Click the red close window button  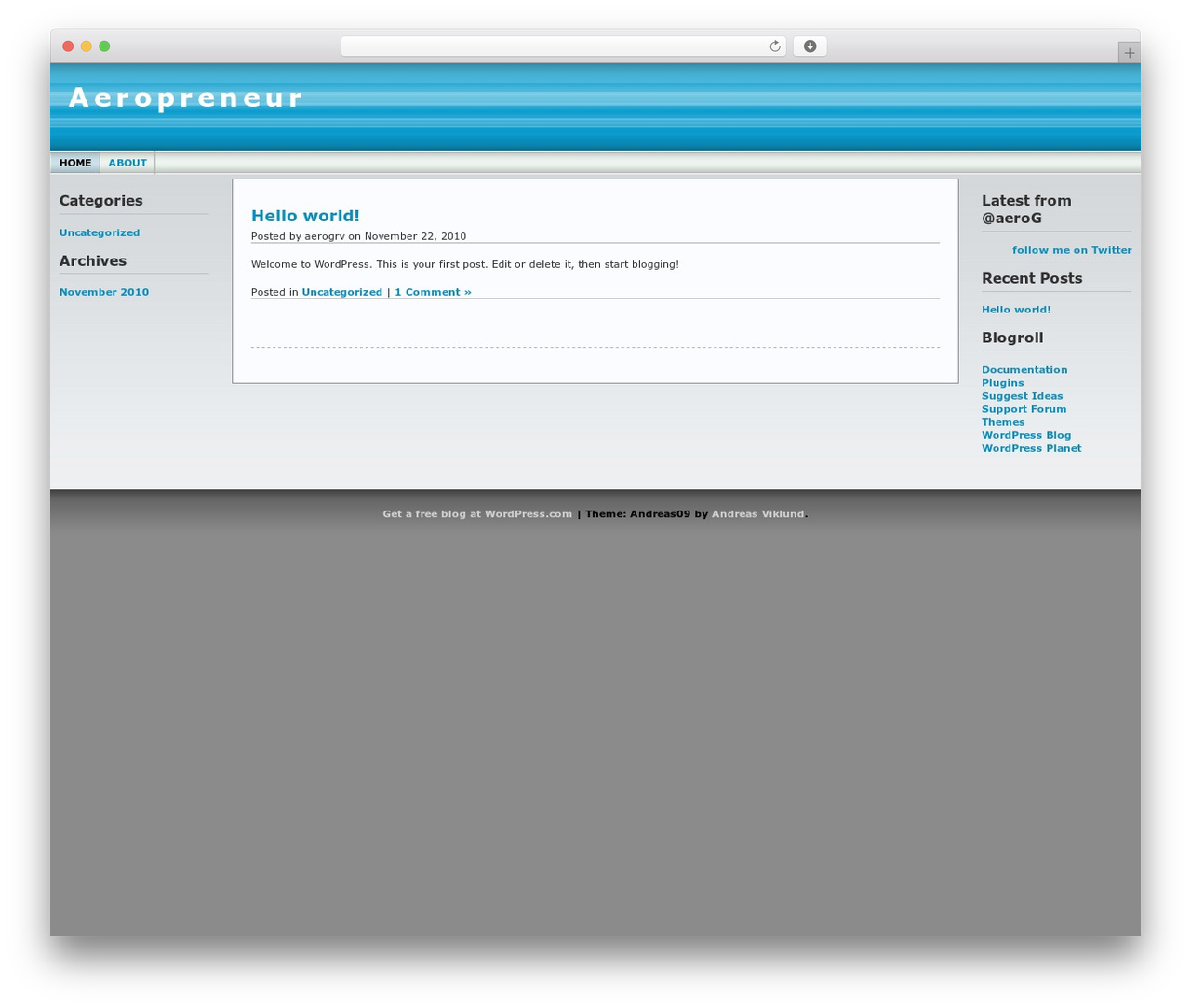click(x=68, y=46)
